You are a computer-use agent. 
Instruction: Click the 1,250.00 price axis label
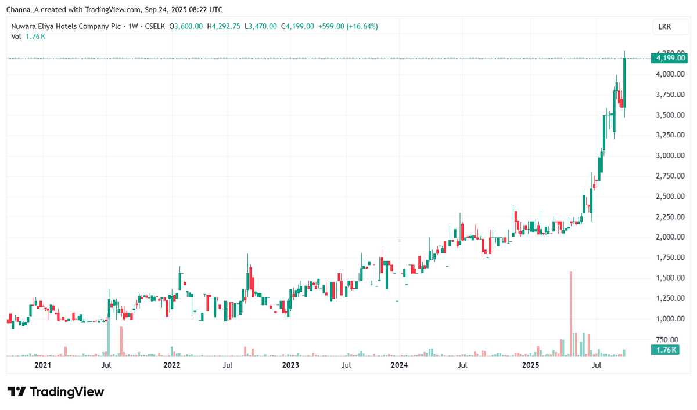click(670, 298)
